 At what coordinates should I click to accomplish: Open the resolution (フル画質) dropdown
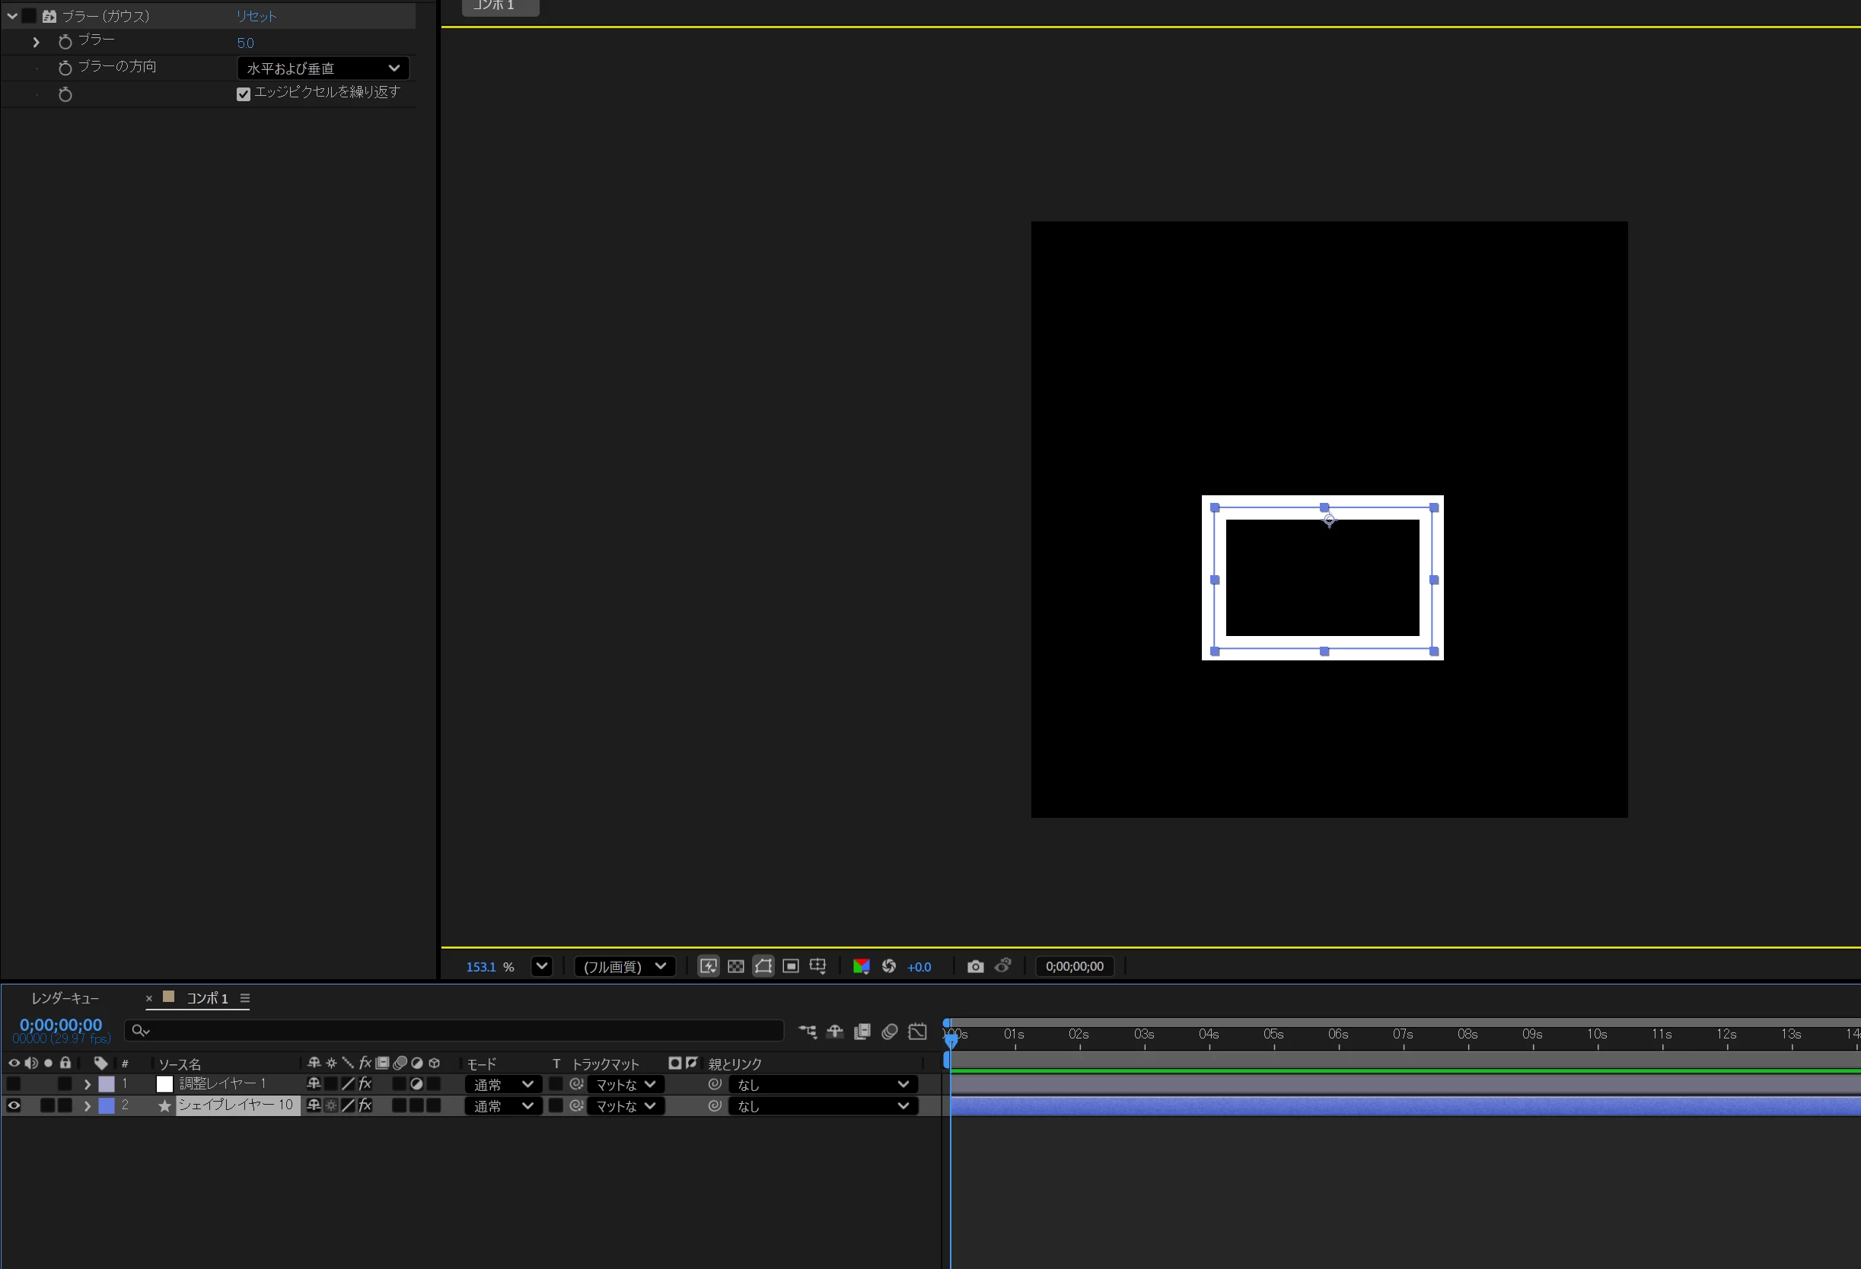click(624, 966)
